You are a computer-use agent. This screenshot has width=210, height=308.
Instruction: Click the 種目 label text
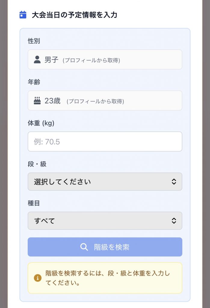tap(34, 203)
